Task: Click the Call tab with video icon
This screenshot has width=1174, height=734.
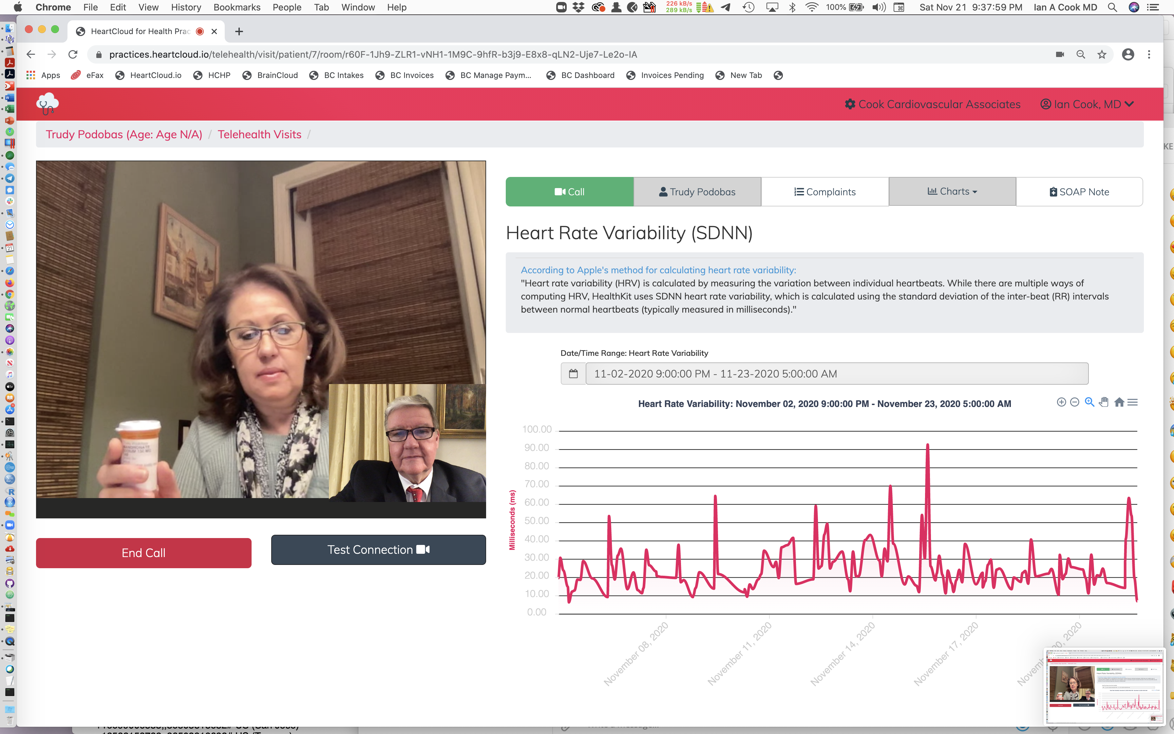Action: pyautogui.click(x=570, y=191)
